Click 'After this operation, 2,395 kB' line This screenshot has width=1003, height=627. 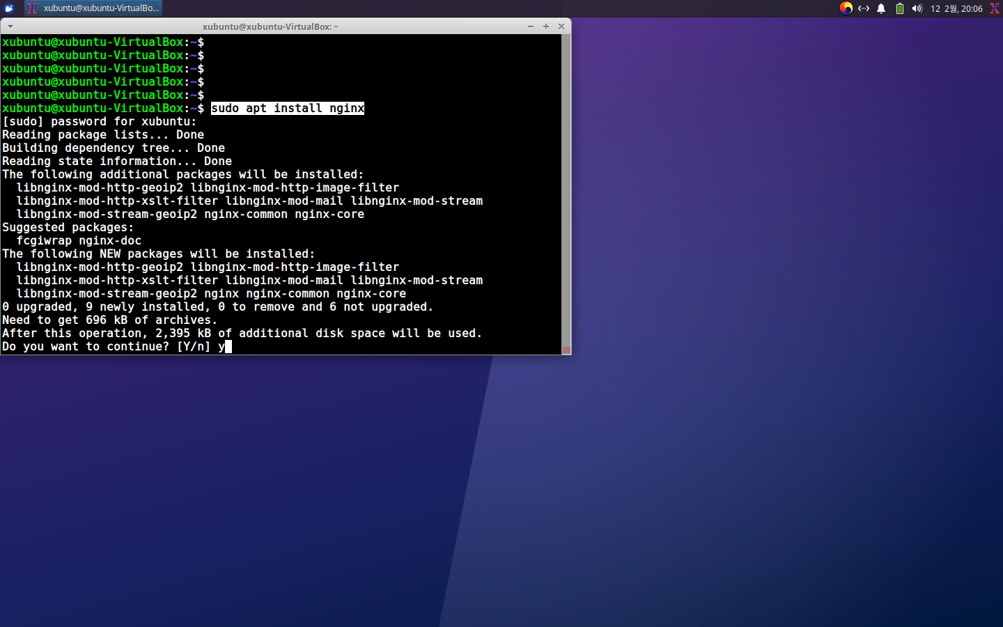pos(242,333)
